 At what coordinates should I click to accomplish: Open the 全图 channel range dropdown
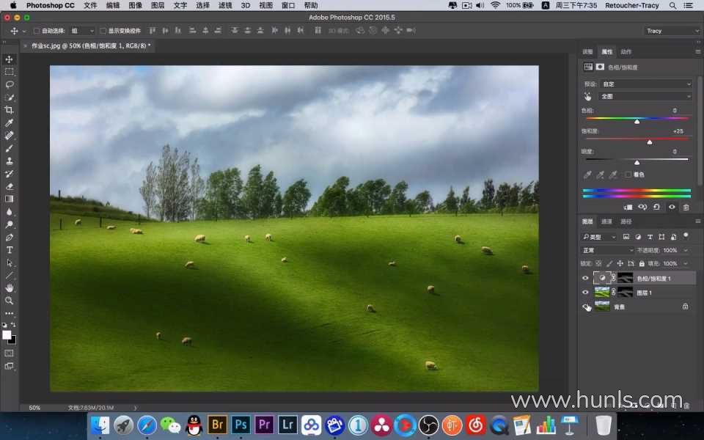tap(645, 97)
